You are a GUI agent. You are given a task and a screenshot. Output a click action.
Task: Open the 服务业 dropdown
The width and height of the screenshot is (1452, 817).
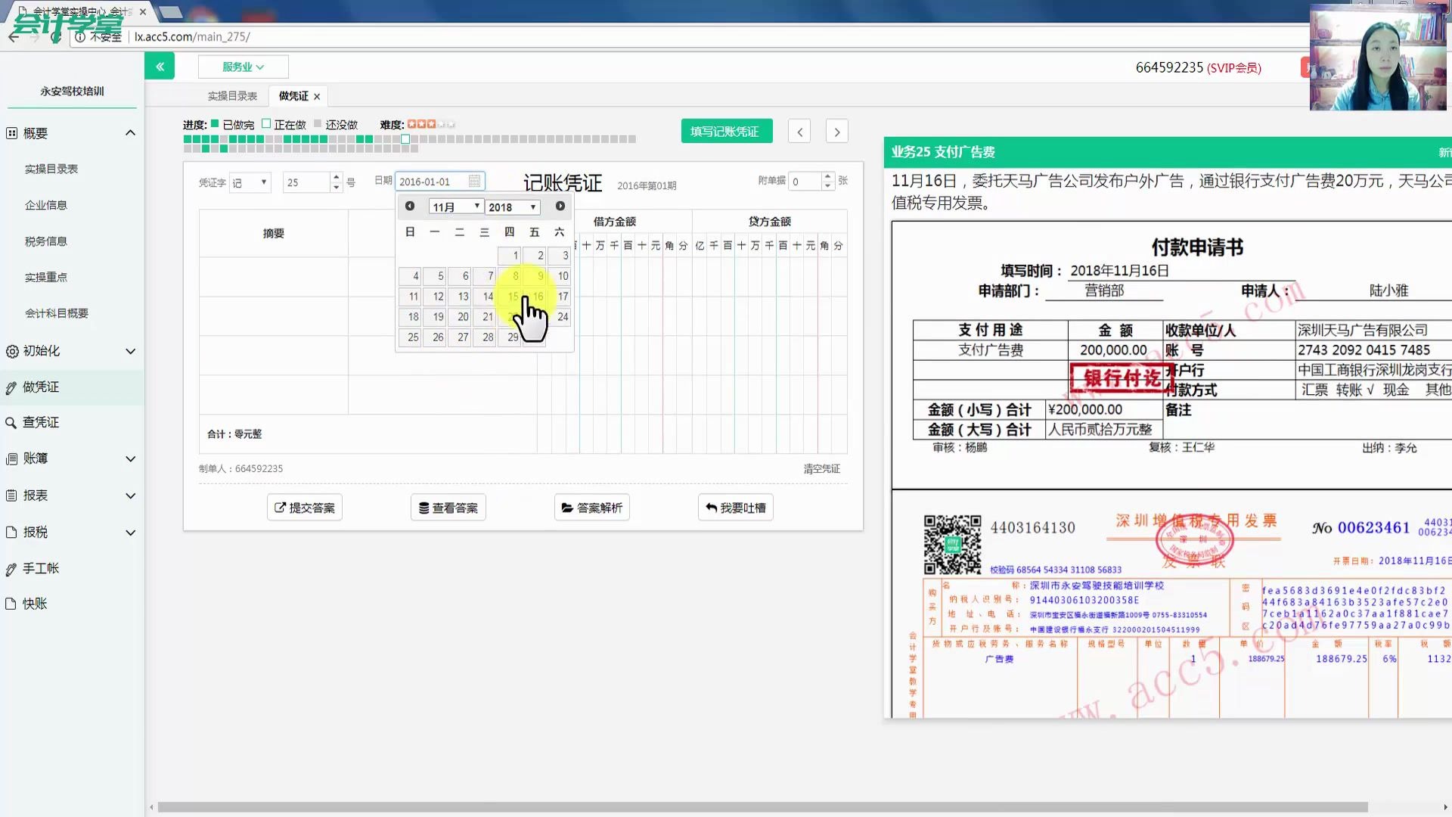(x=243, y=66)
